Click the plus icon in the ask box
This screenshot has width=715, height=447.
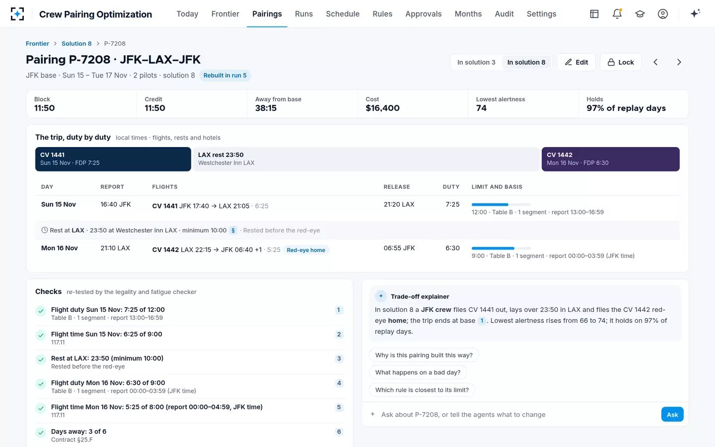[372, 414]
